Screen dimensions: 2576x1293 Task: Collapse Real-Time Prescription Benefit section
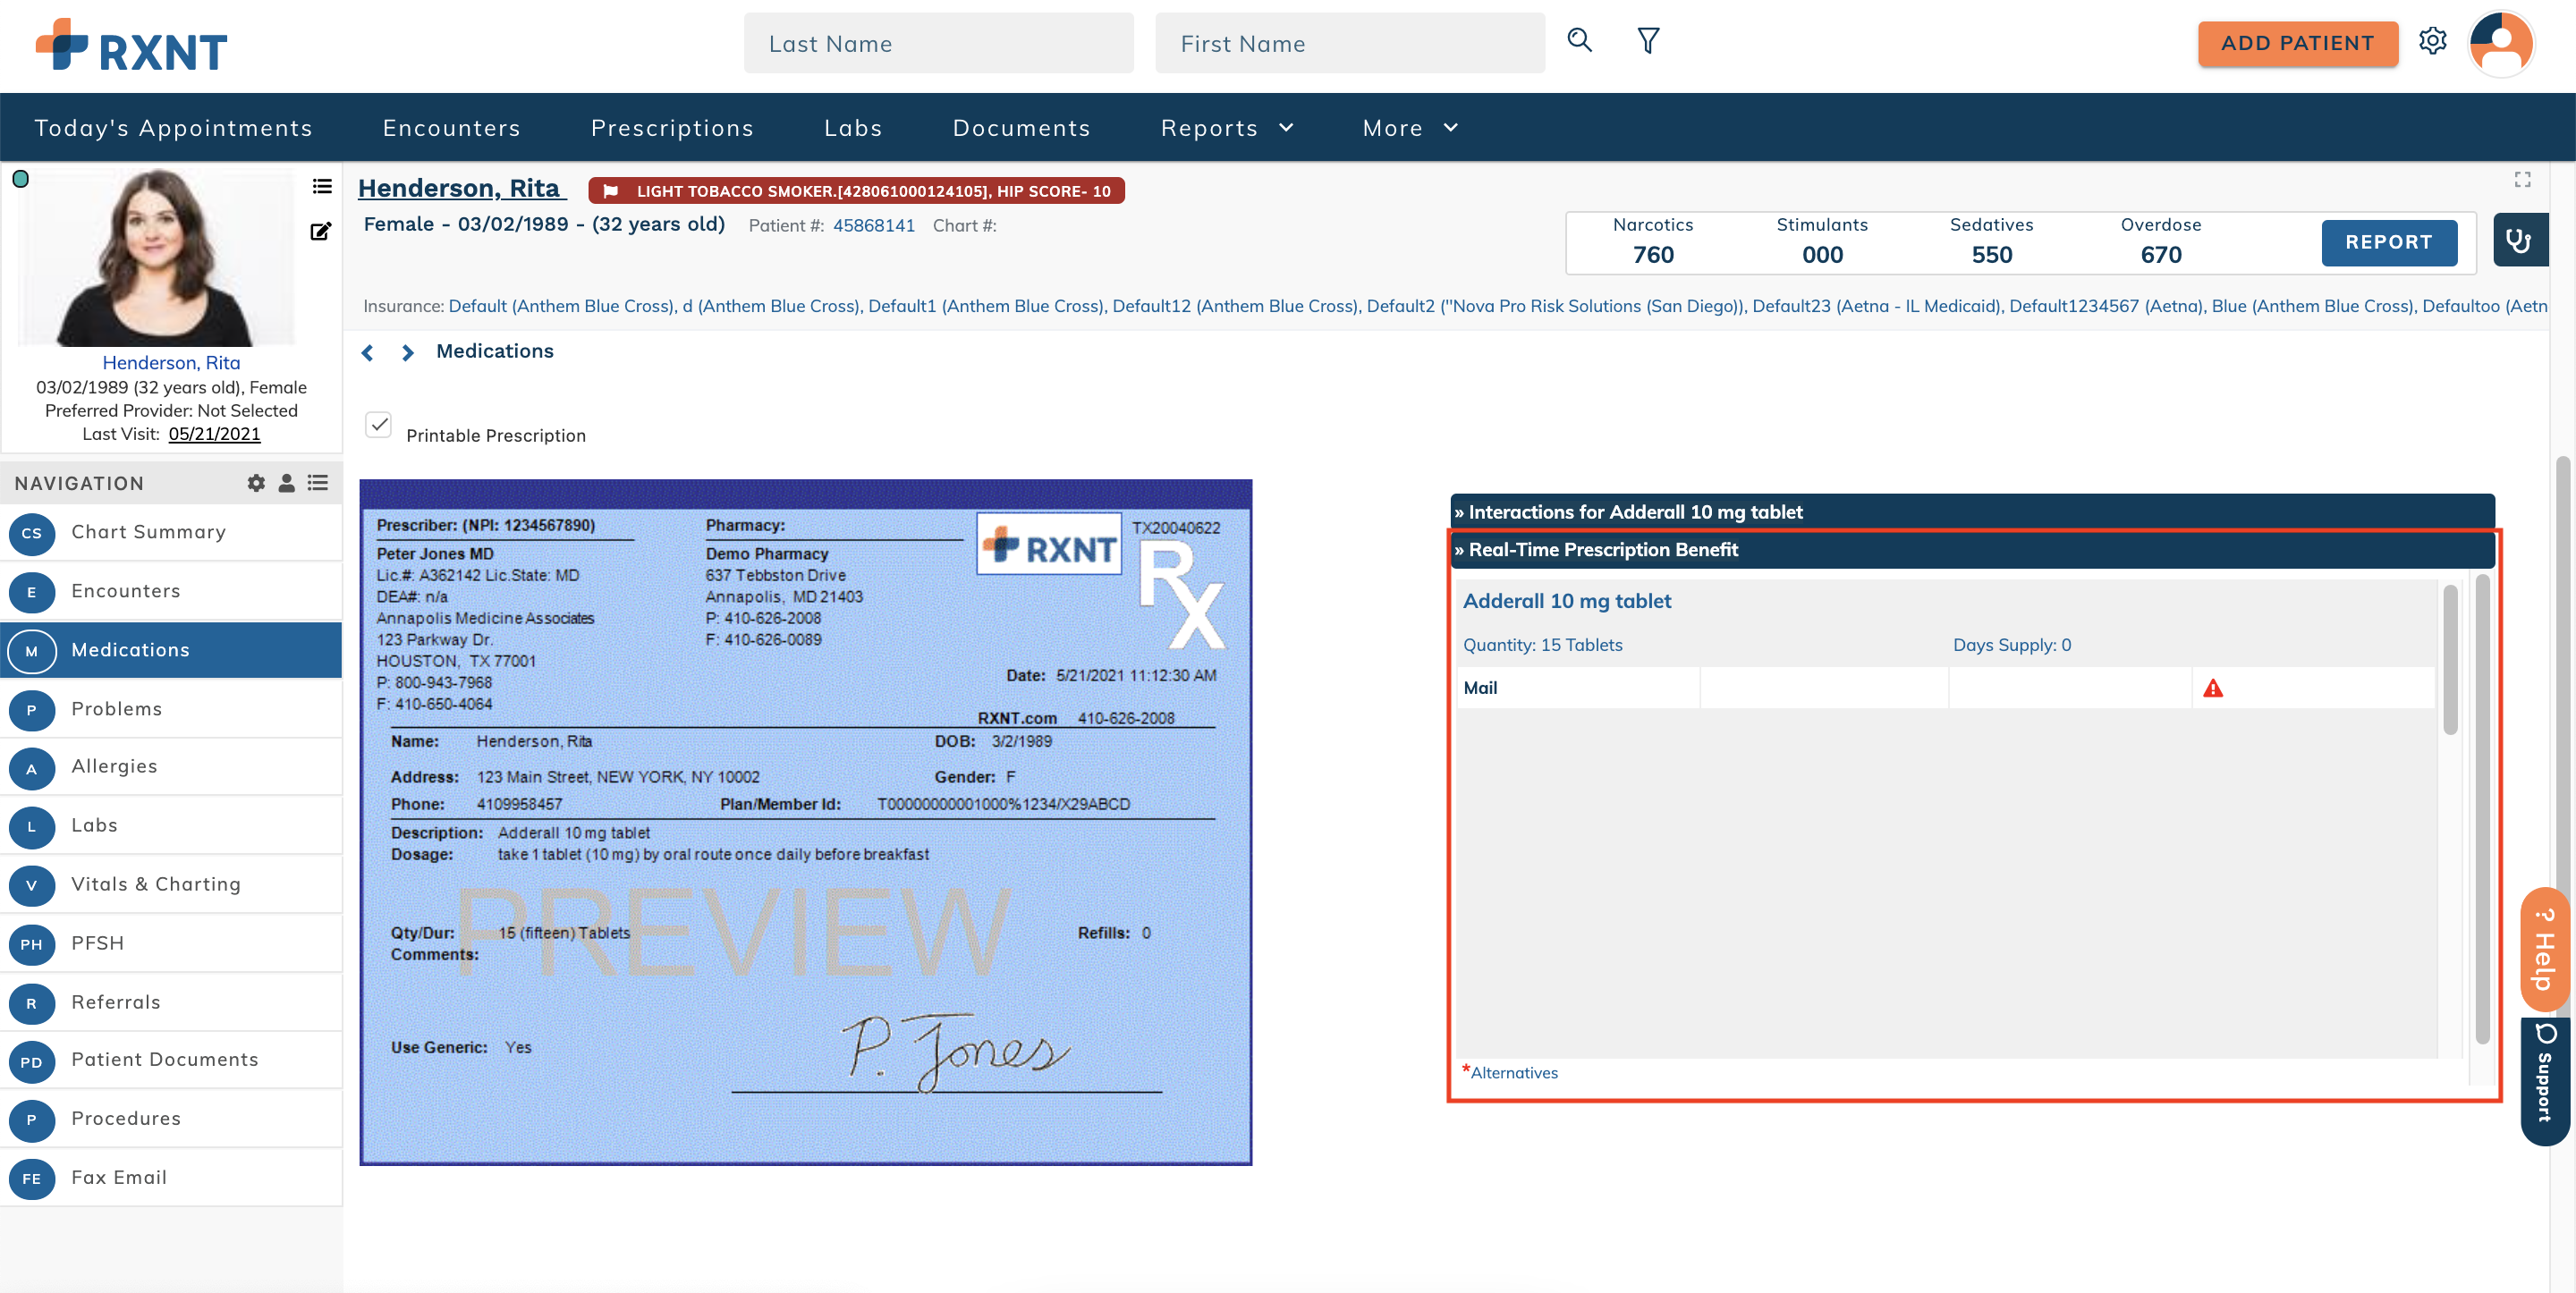click(x=1972, y=550)
